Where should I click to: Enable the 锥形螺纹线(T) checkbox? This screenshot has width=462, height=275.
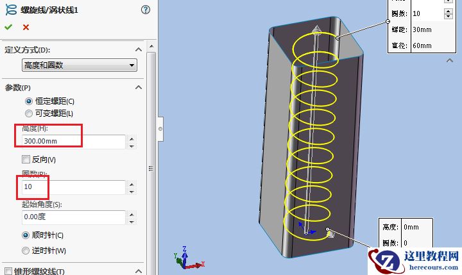point(8,271)
